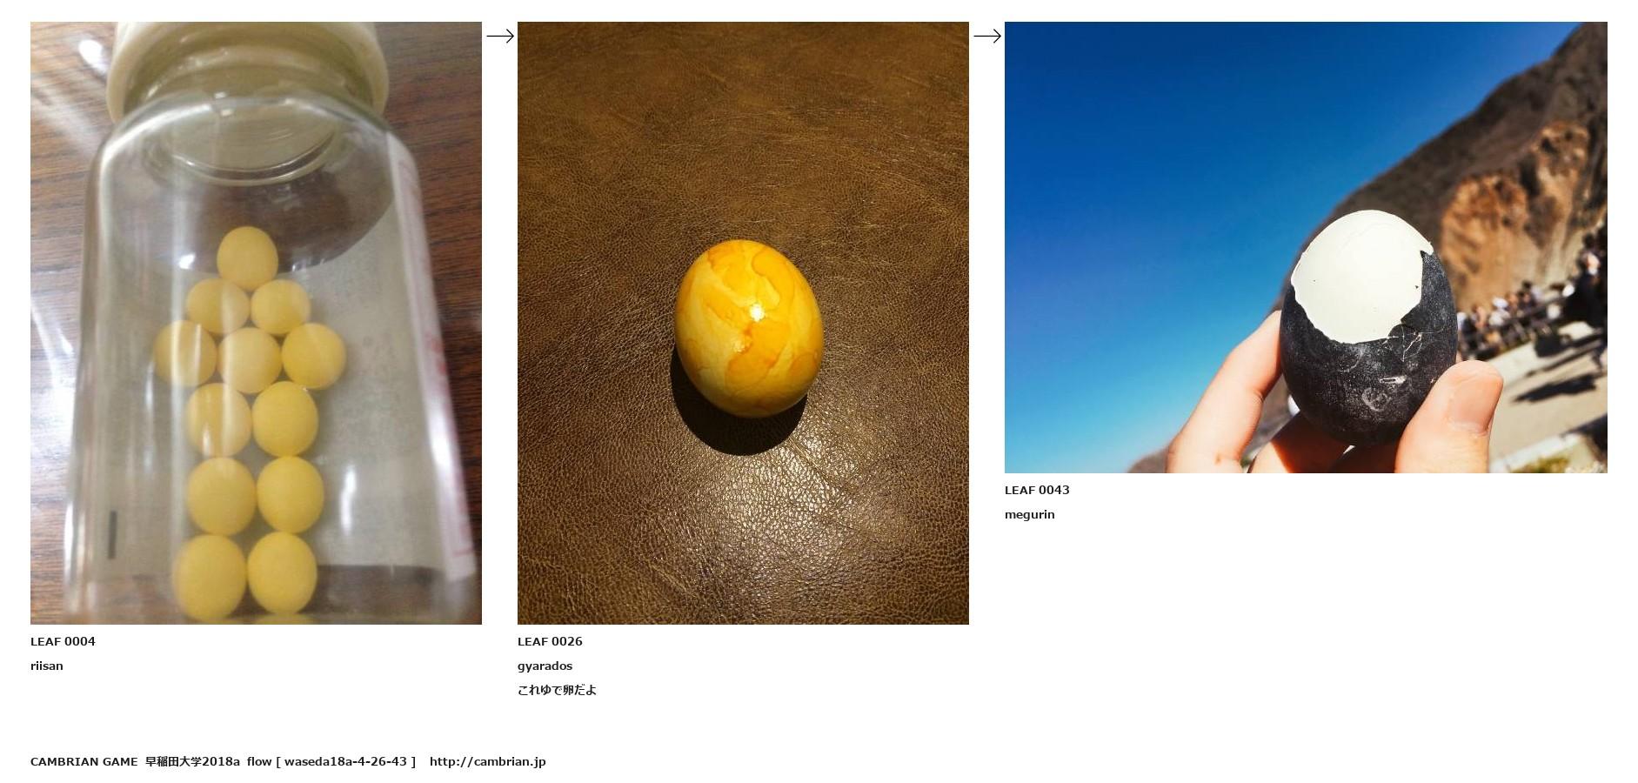
Task: Select the LEAF 0043 label
Action: pos(1037,490)
